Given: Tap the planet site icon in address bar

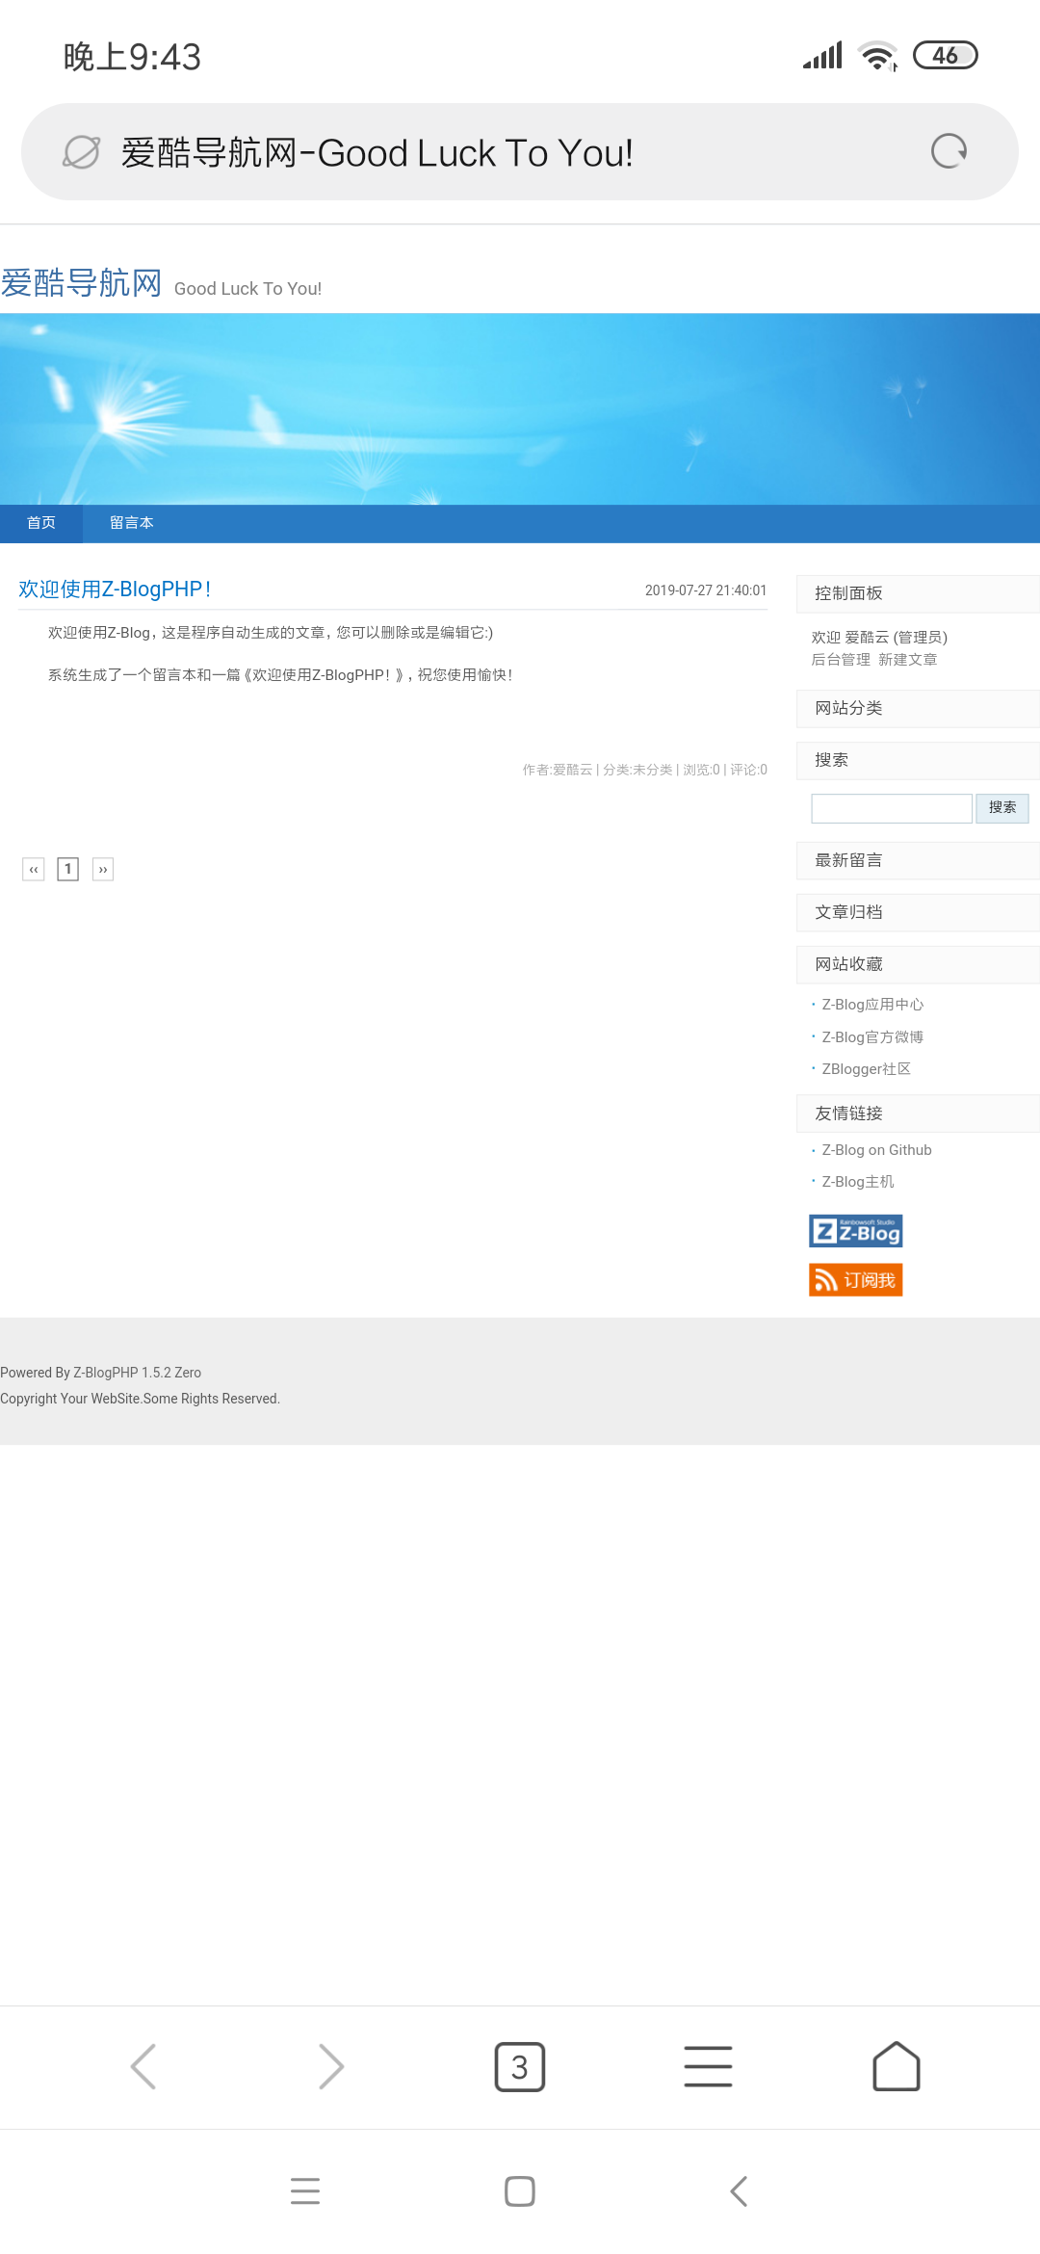Looking at the screenshot, I should click(82, 152).
